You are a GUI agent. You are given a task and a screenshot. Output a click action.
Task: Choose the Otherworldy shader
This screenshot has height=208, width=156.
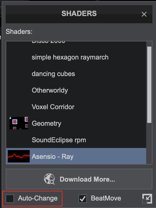point(50,90)
